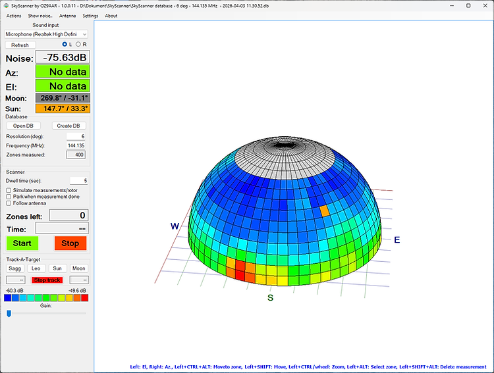
Task: Select the orange zone on the dome
Action: pyautogui.click(x=325, y=211)
